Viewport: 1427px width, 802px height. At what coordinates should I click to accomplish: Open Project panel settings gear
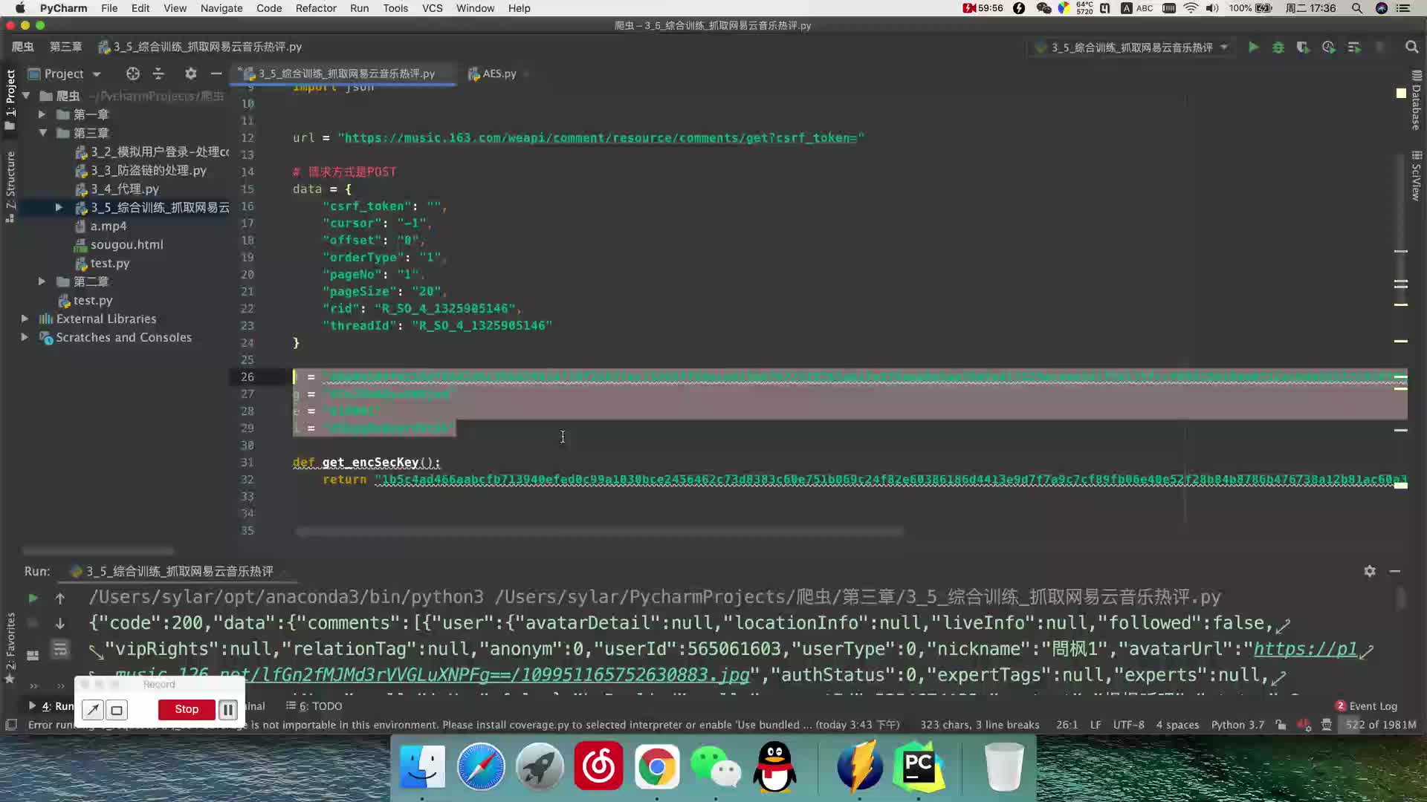pos(191,74)
